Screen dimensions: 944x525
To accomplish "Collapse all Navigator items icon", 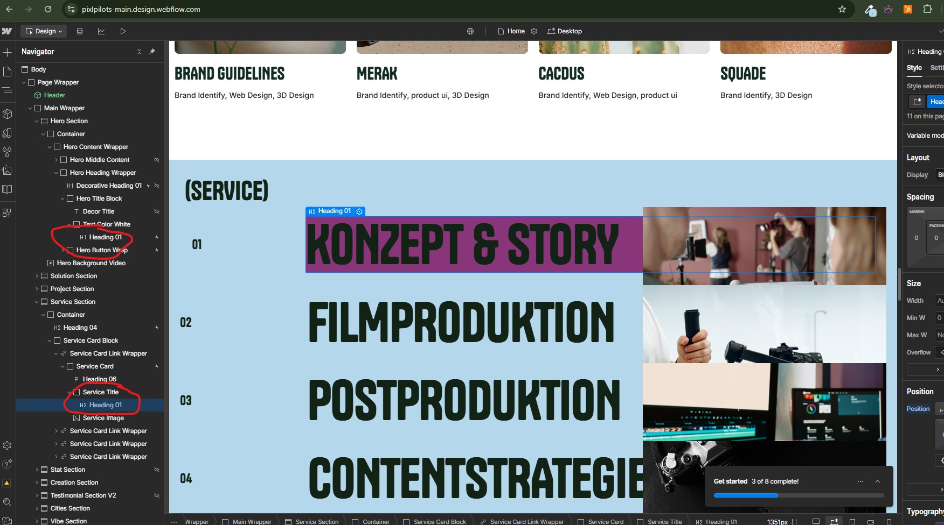I will 139,52.
